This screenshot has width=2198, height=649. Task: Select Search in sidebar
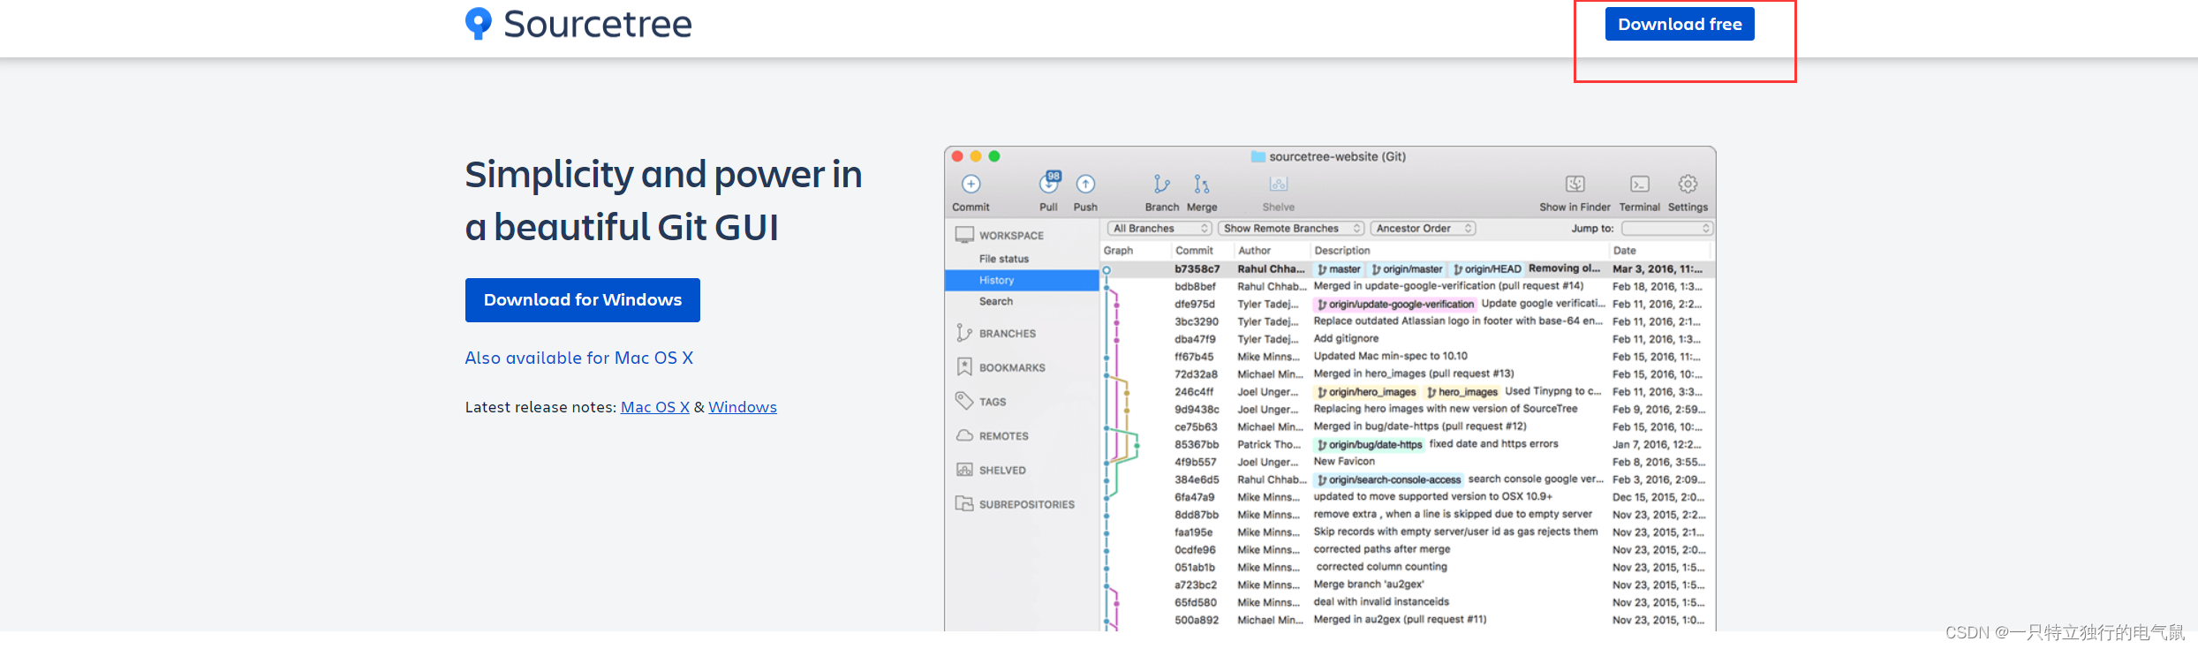pyautogui.click(x=996, y=301)
